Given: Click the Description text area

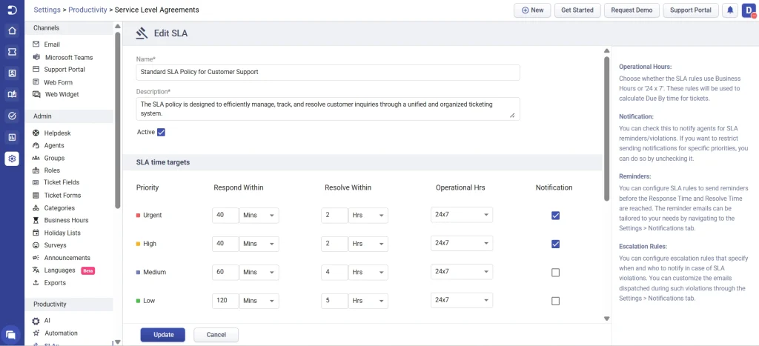Looking at the screenshot, I should [x=328, y=108].
